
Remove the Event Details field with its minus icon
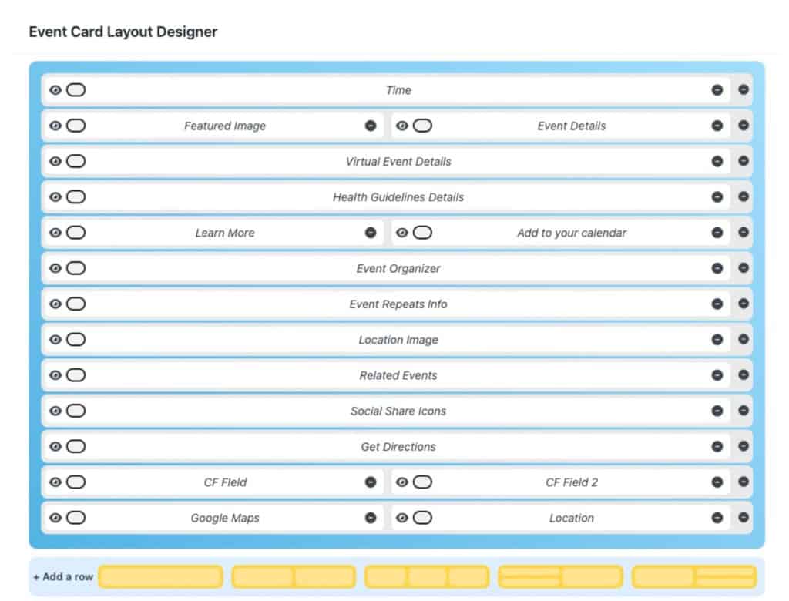(717, 126)
